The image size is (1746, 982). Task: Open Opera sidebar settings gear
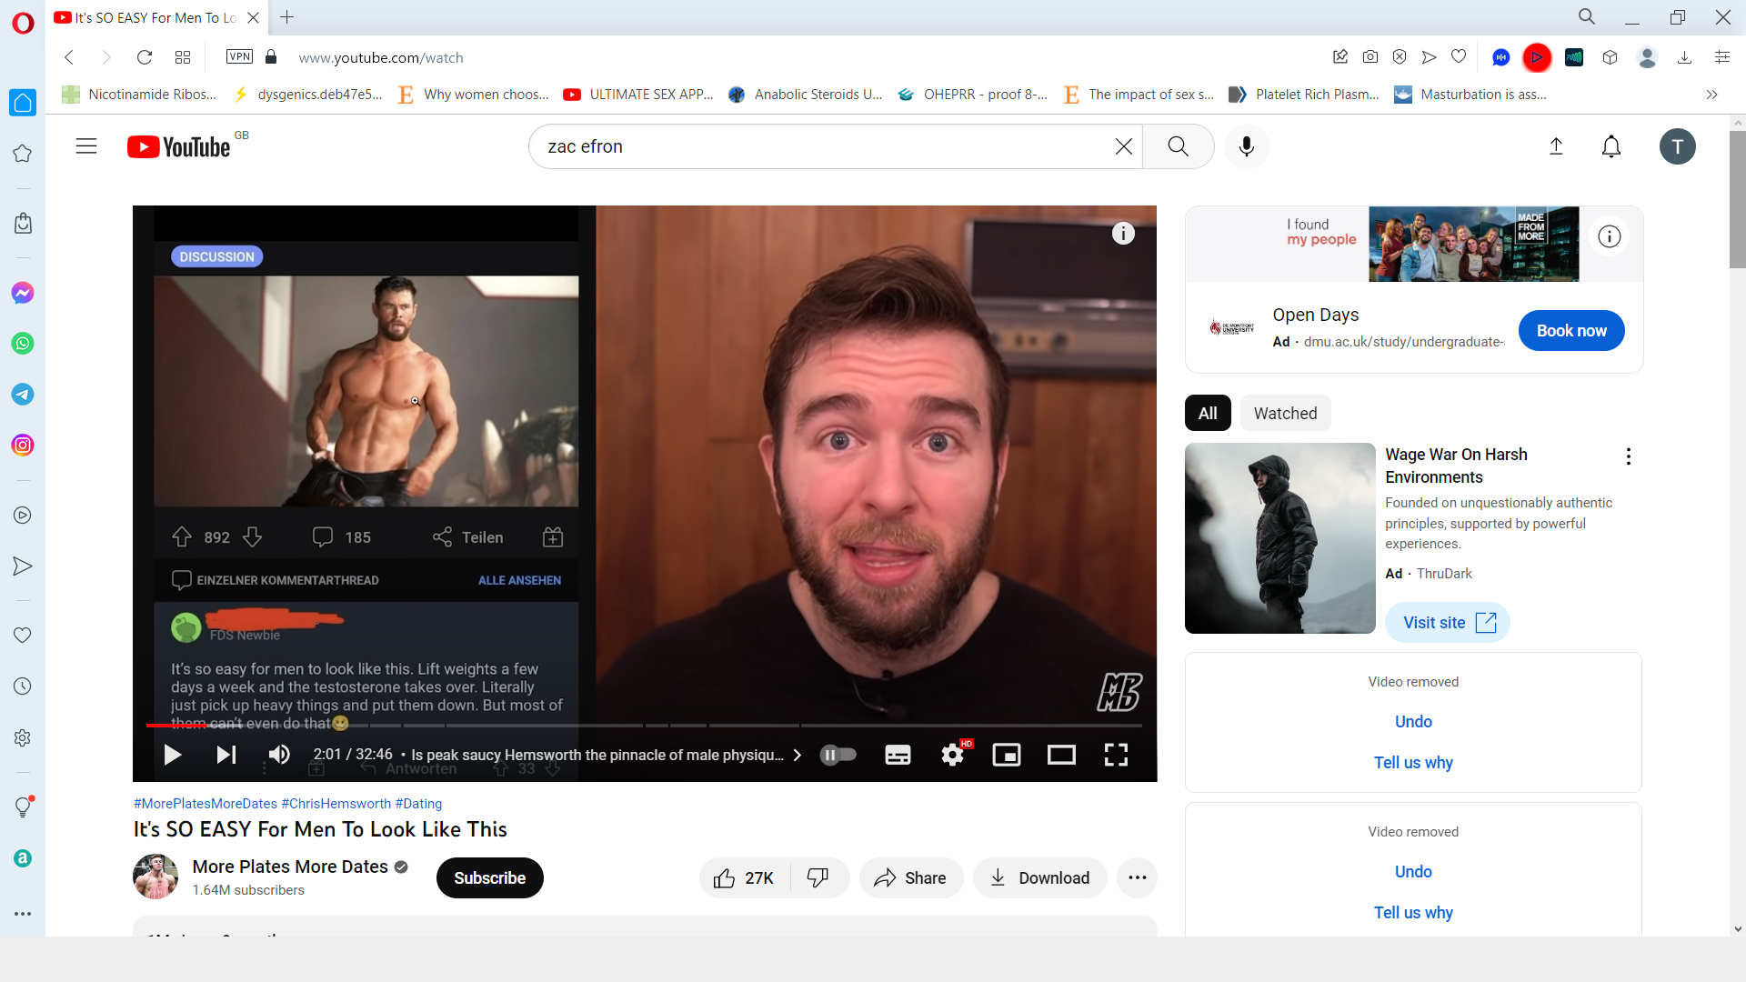click(23, 738)
